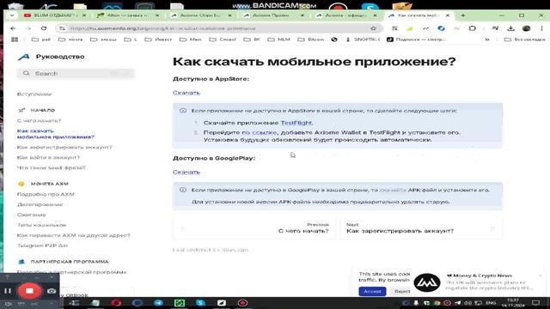This screenshot has width=550, height=309.
Task: Open the apps grid in bookmarks bar
Action: coord(15,39)
